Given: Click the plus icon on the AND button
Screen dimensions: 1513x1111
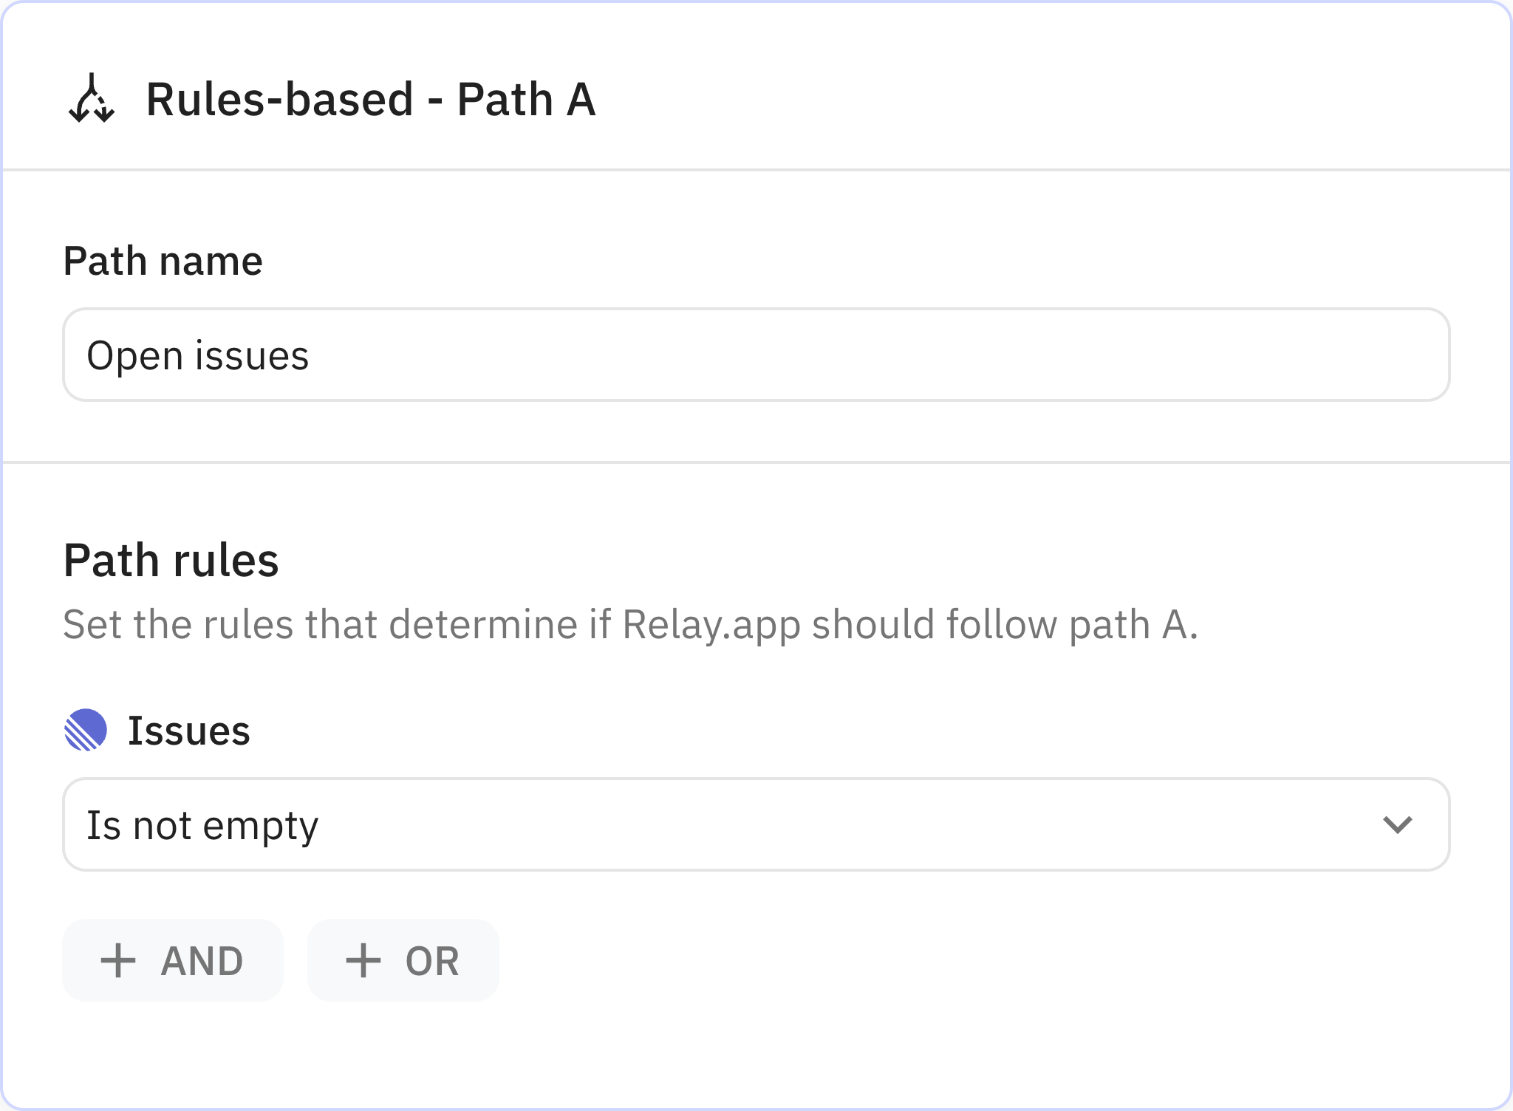Looking at the screenshot, I should click(118, 960).
